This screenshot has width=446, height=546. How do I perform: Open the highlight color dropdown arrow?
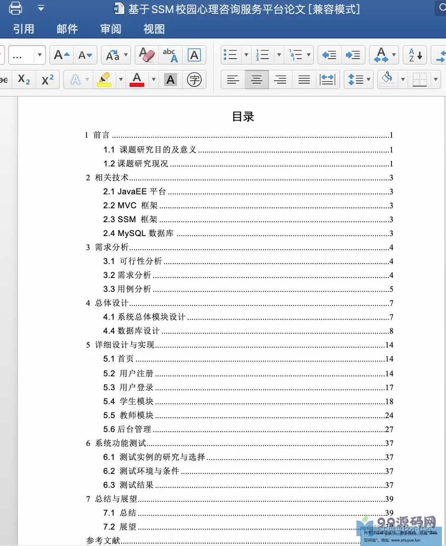[121, 80]
